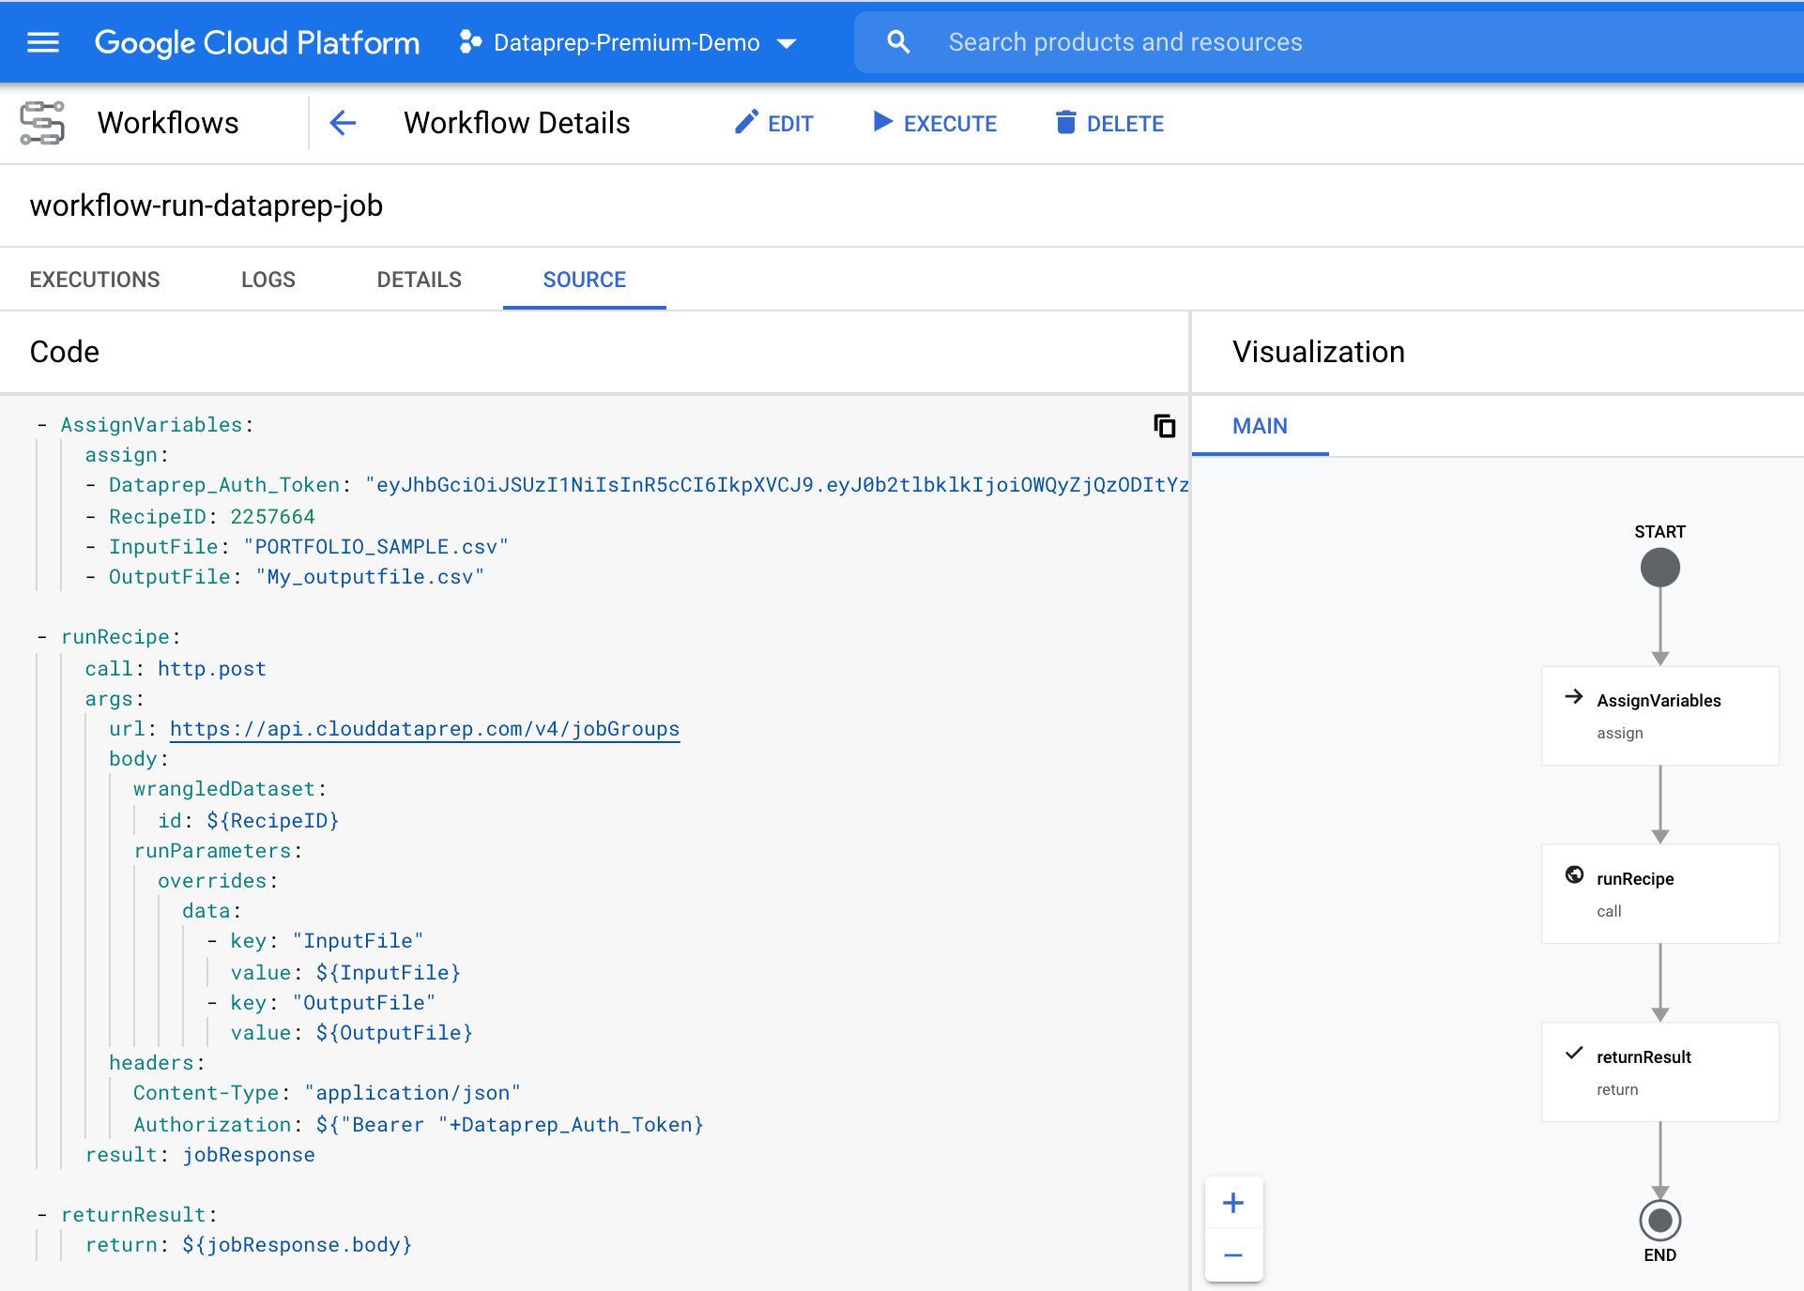Click the search magnifier icon

coord(898,42)
